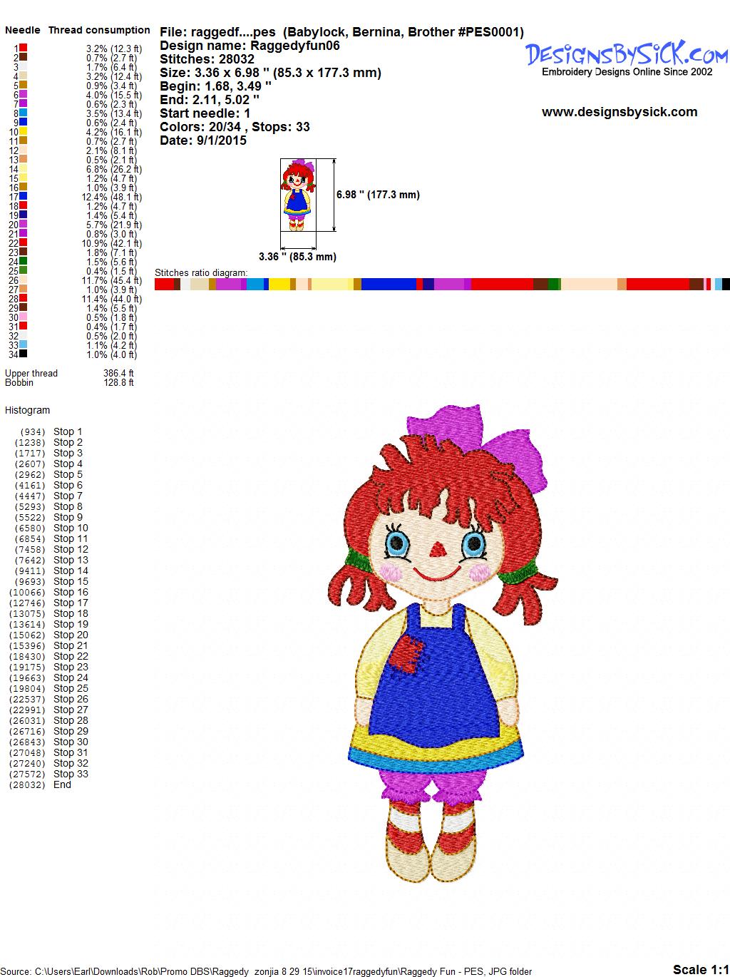The width and height of the screenshot is (730, 977).
Task: Select Stop 1 in the histogram list
Action: pyautogui.click(x=68, y=431)
